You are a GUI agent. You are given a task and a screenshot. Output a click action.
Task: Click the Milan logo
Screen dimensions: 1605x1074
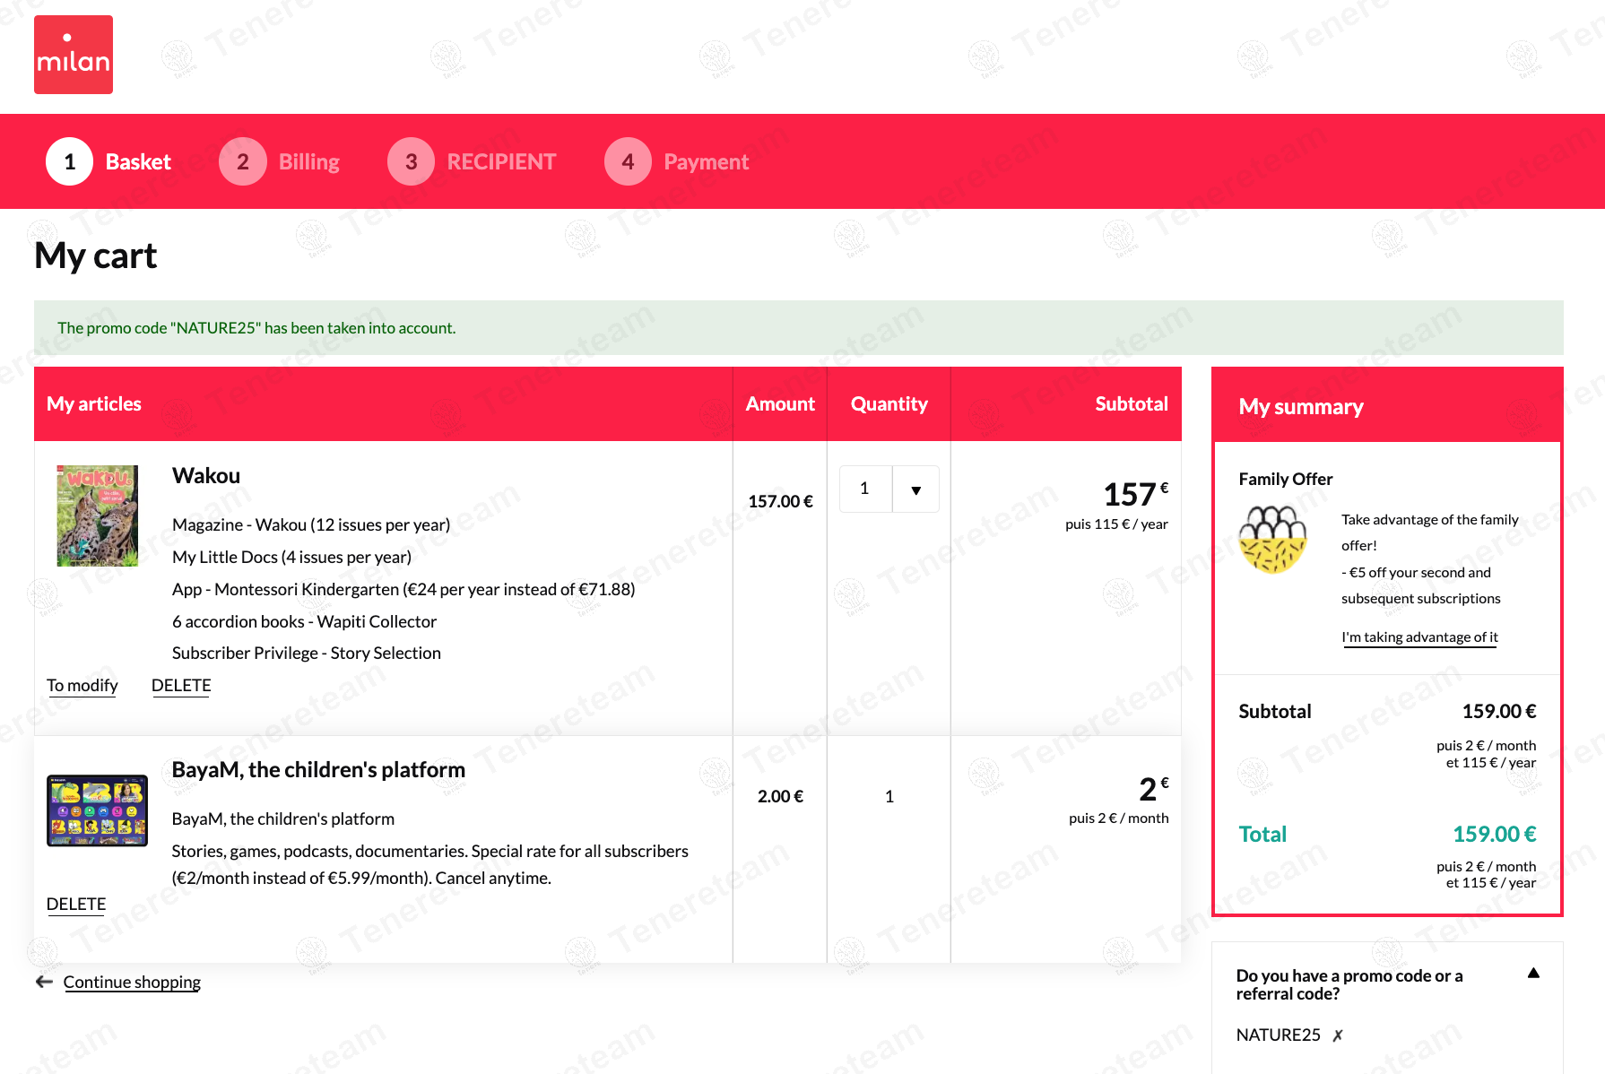[74, 55]
